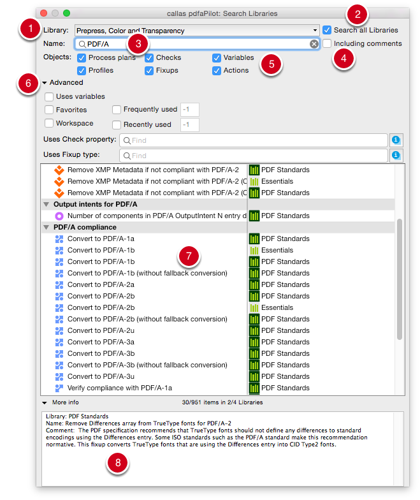Enable Favorites checkbox
420x500 pixels.
pos(48,110)
